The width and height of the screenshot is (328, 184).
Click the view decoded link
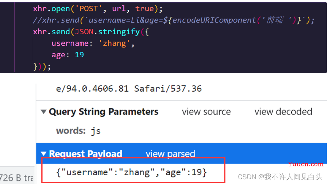tap(283, 112)
